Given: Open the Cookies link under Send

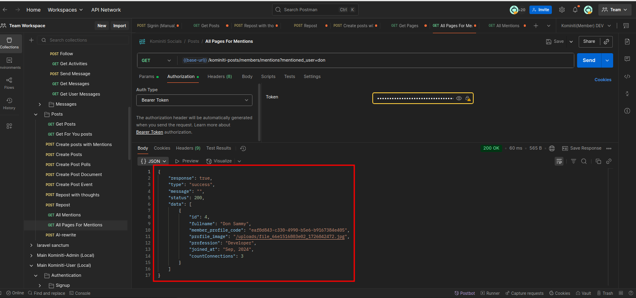Looking at the screenshot, I should (603, 80).
